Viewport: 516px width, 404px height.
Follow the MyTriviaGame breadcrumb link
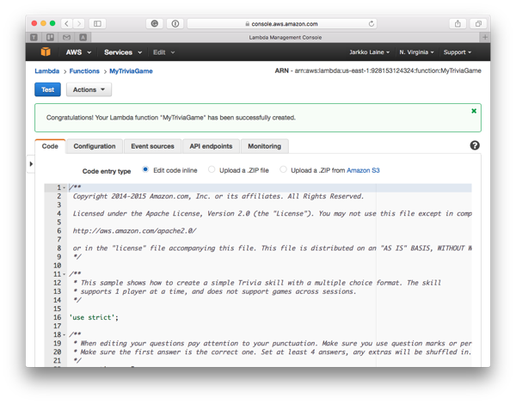click(131, 71)
